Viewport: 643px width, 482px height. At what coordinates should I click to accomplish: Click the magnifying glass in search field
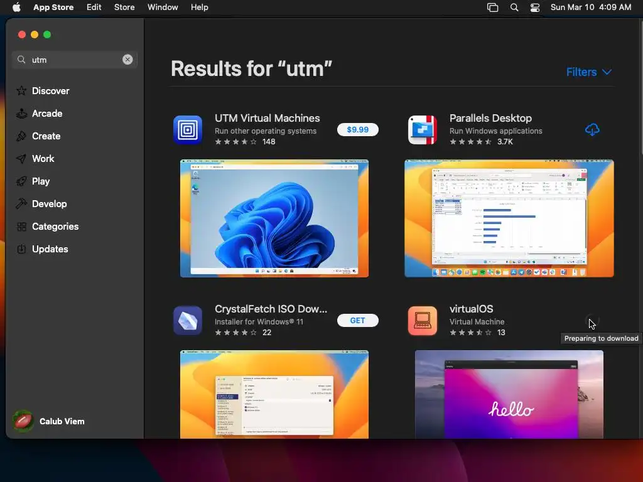21,60
